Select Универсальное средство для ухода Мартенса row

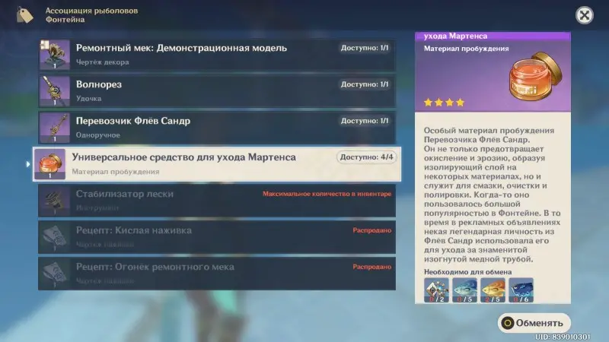click(x=217, y=164)
